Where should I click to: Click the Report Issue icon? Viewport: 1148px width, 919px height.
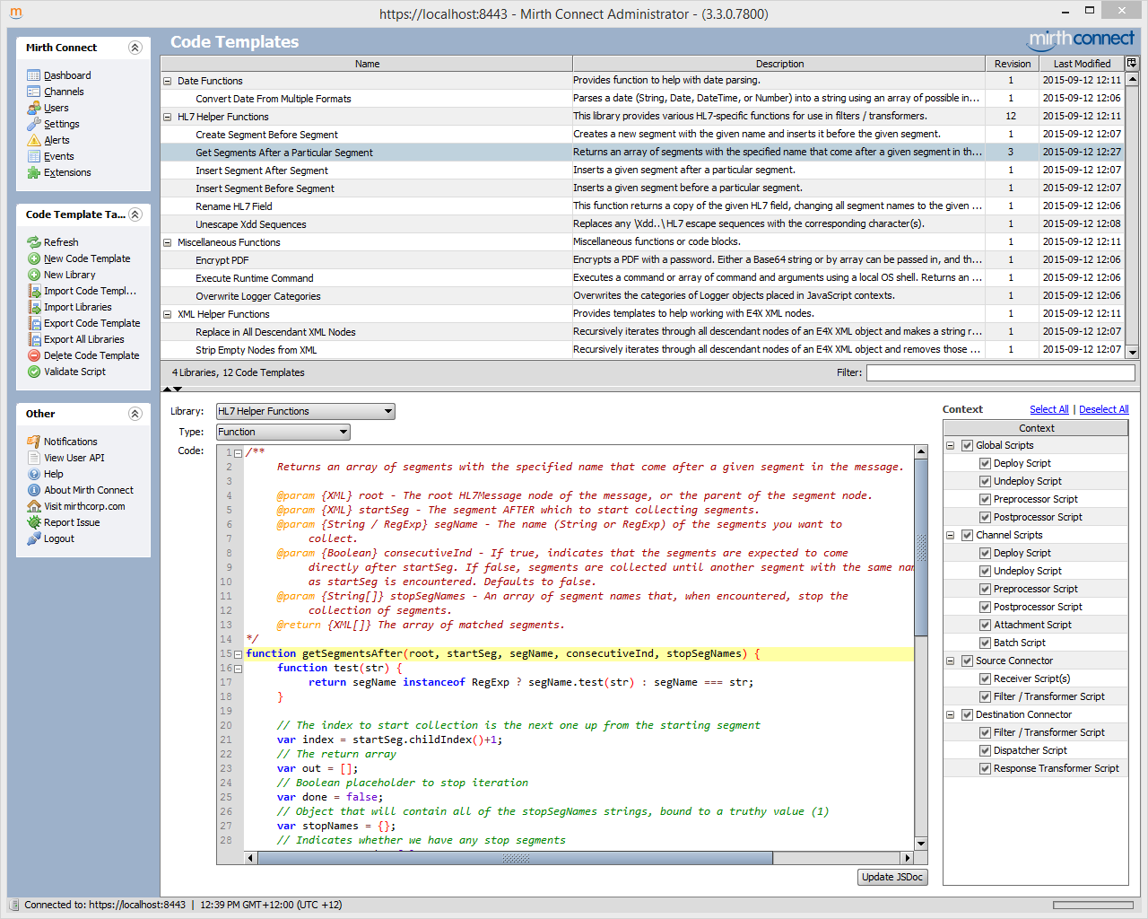pos(34,522)
